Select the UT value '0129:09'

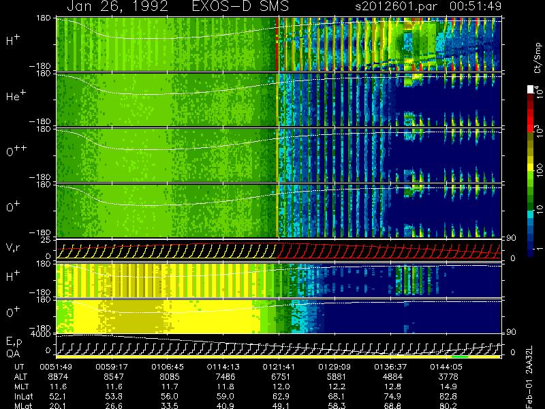tap(334, 367)
